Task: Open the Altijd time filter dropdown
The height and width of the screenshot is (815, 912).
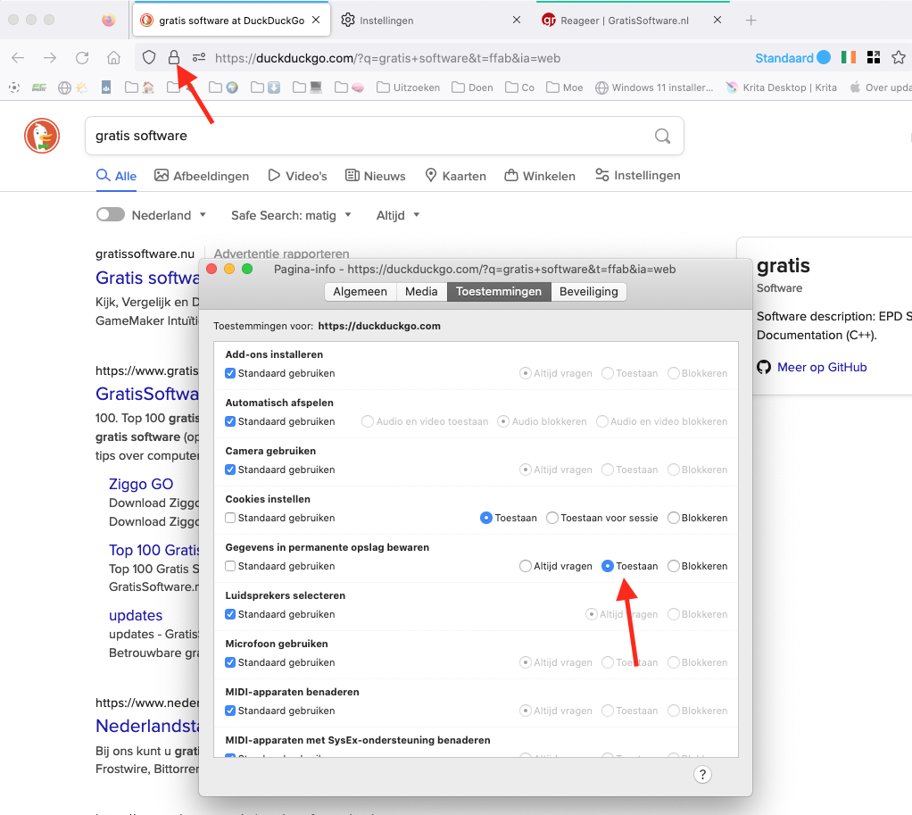Action: point(398,215)
